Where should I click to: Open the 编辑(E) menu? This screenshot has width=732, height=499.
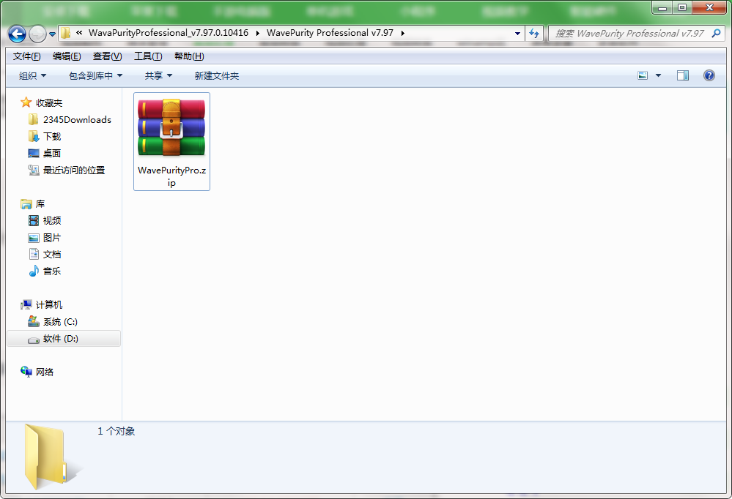click(x=67, y=56)
